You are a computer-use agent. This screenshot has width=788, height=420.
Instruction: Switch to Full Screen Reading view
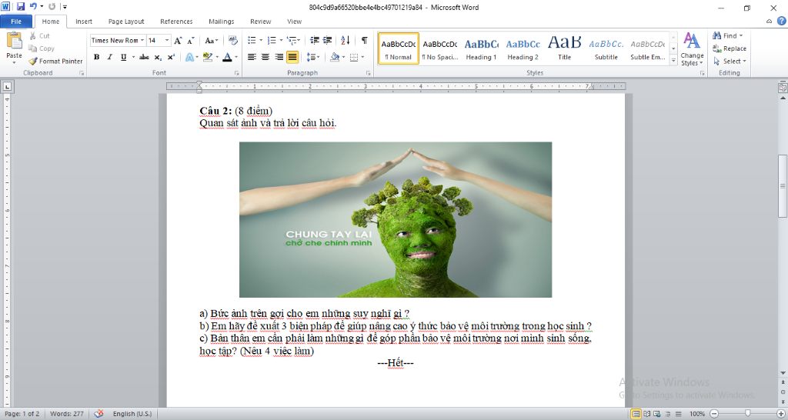[x=646, y=414]
